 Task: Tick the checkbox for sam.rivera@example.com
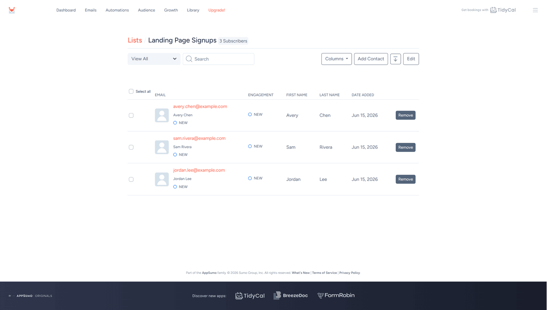tap(131, 147)
